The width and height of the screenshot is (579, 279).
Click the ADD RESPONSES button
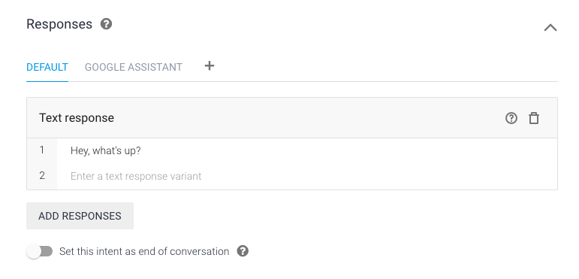coord(80,216)
